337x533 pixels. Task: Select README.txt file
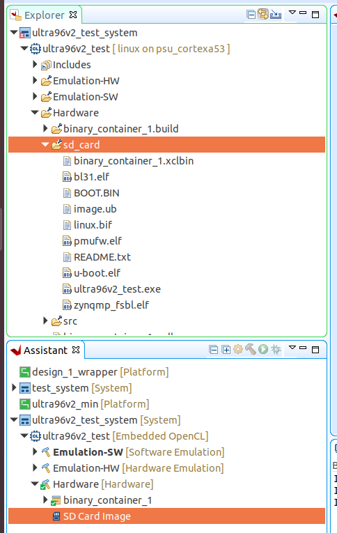tap(102, 257)
